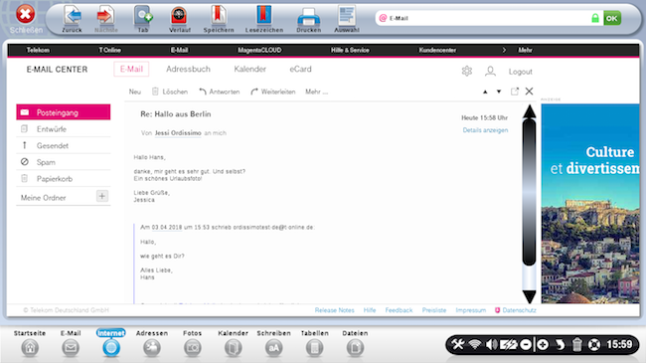The height and width of the screenshot is (363, 646).
Task: Open a new Tab icon
Action: coord(143,15)
